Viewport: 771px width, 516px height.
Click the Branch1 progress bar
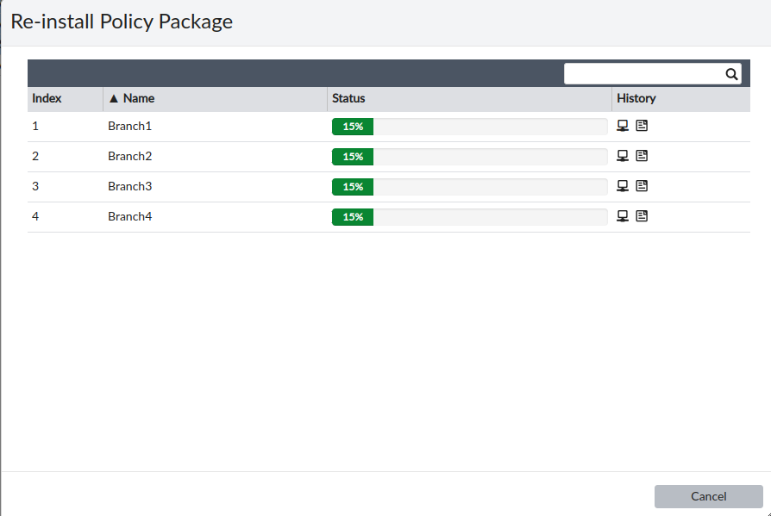pos(470,127)
